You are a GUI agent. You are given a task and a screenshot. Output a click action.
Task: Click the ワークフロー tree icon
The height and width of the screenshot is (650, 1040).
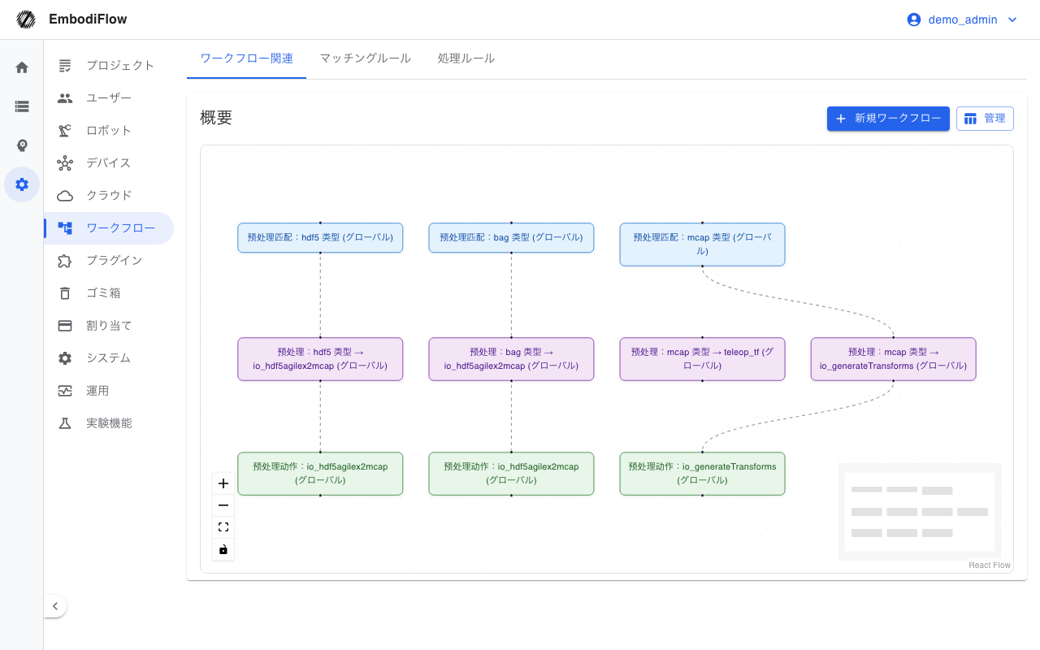point(65,228)
